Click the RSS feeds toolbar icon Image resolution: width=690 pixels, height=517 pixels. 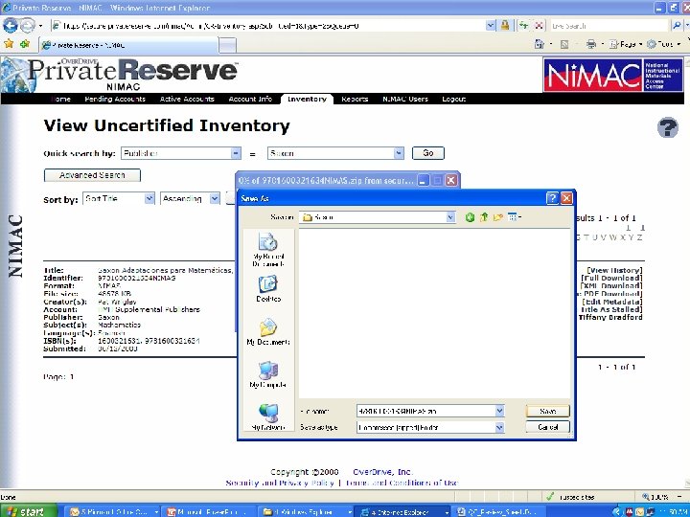click(564, 44)
